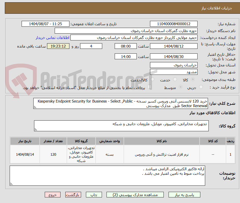Viewport: 240px width, 203px height.
Task: Click the remaining days field showing 4
Action: tap(91, 46)
